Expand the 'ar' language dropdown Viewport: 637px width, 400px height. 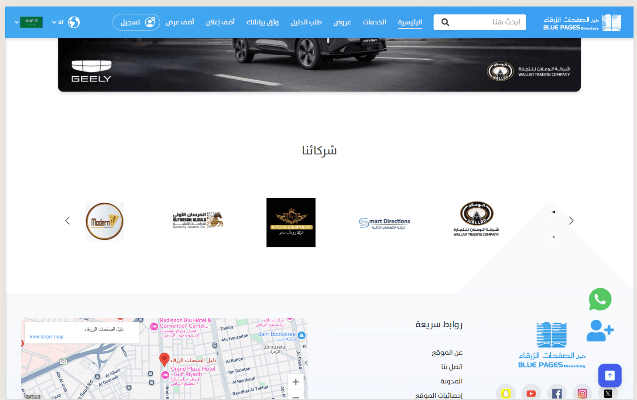click(x=58, y=22)
